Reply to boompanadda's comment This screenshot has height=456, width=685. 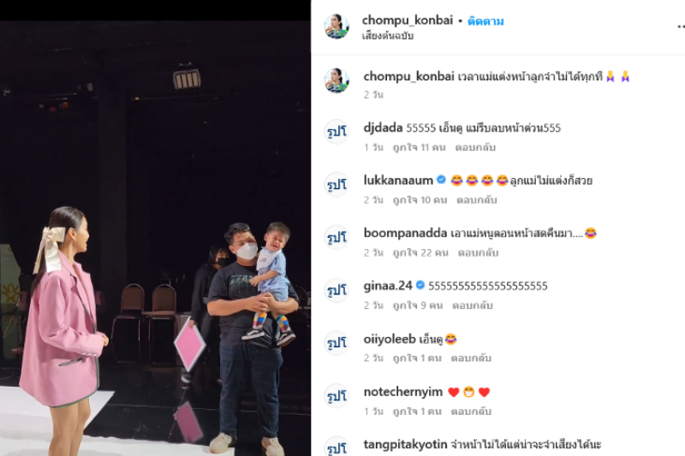pyautogui.click(x=478, y=252)
